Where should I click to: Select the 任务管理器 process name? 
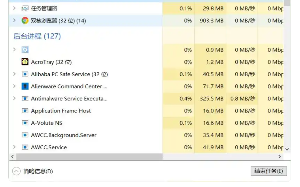[44, 8]
